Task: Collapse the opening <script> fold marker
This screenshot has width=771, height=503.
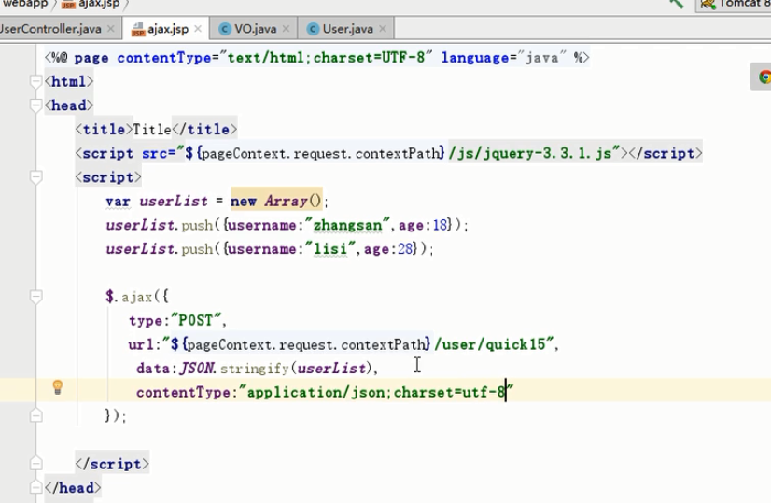Action: tap(35, 177)
